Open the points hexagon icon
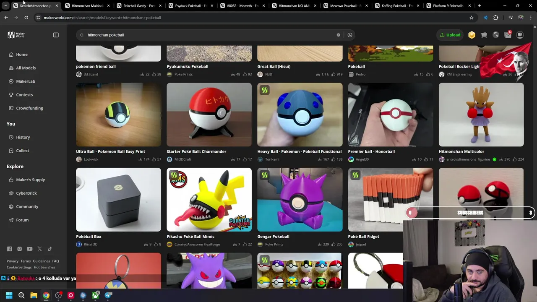The image size is (537, 302). (472, 35)
